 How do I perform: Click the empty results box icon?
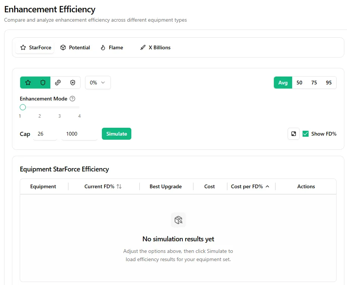tap(178, 220)
